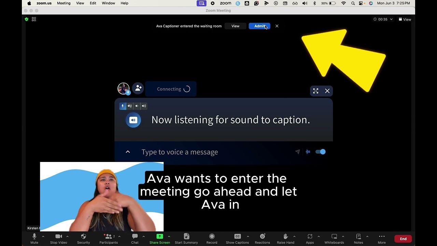Open the arrow next to Whiteboards
The image size is (437, 246).
click(x=343, y=236)
